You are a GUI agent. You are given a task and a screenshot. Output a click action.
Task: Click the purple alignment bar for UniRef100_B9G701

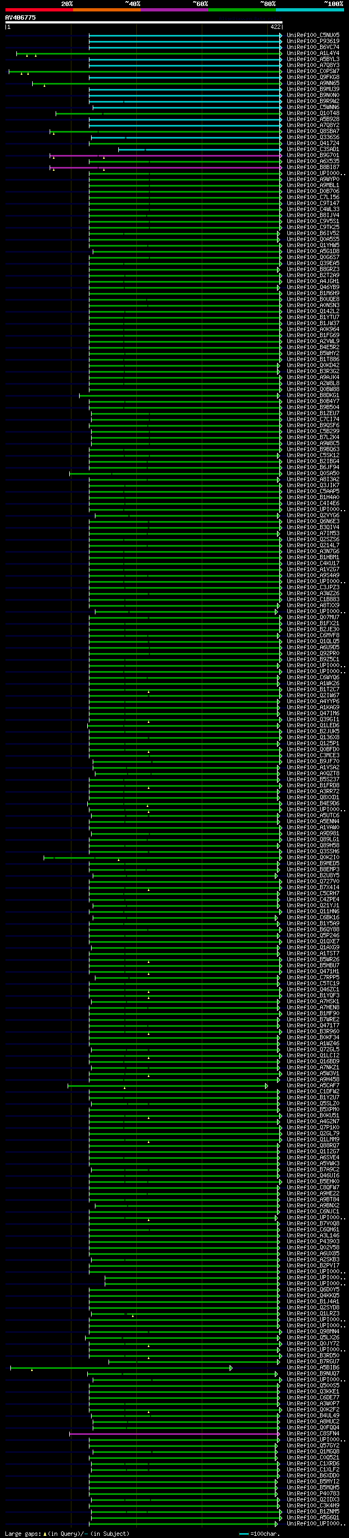click(166, 156)
